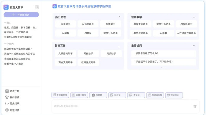Open AI会议 assistant
The height and width of the screenshot is (115, 206).
pos(88,33)
